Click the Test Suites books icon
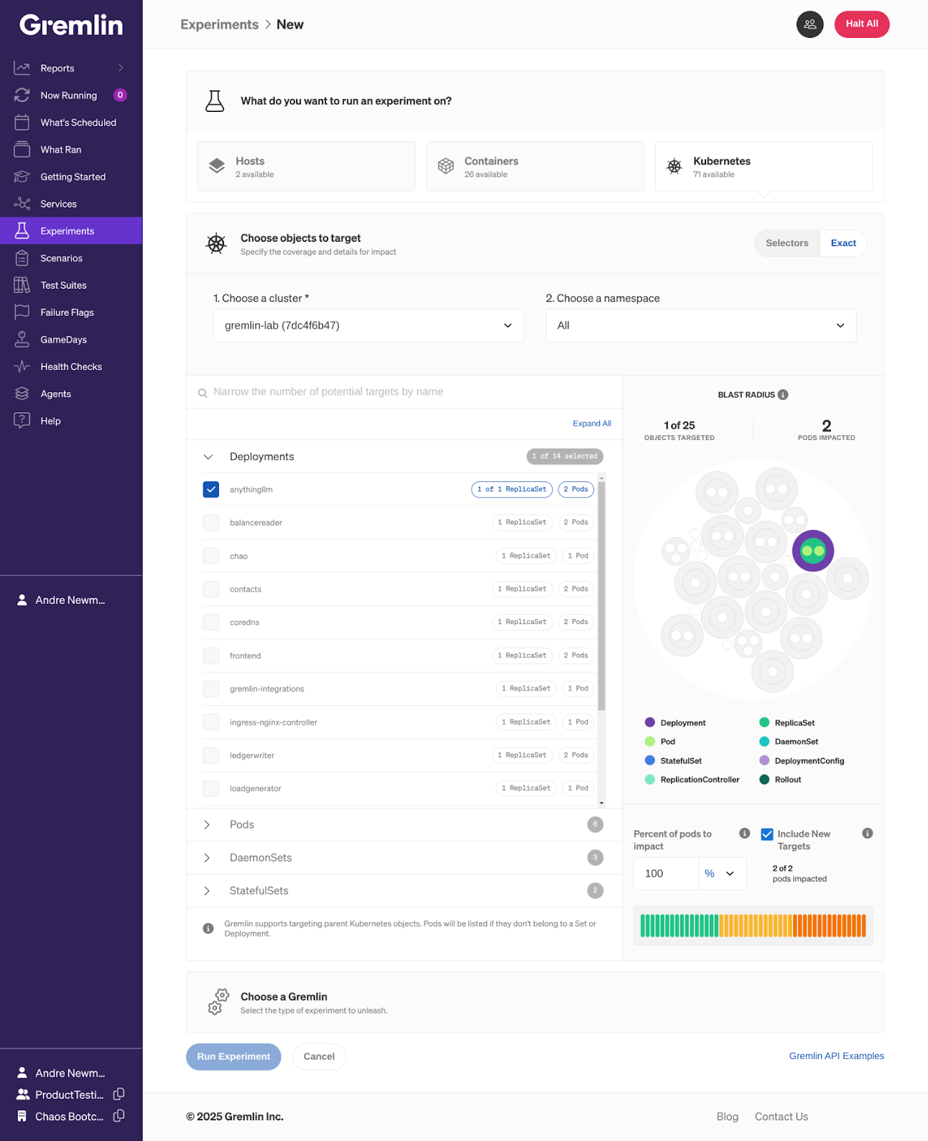 22,285
